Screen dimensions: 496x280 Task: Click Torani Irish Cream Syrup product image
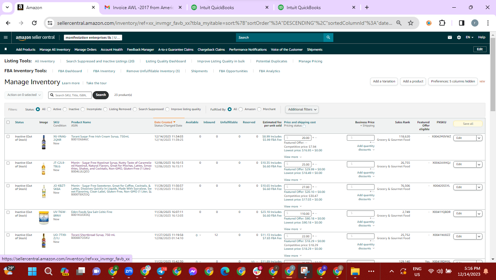click(x=44, y=143)
